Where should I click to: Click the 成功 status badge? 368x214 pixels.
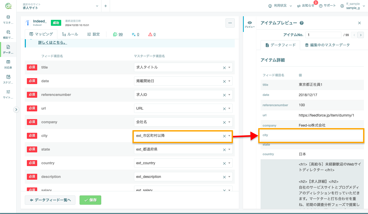click(56, 23)
